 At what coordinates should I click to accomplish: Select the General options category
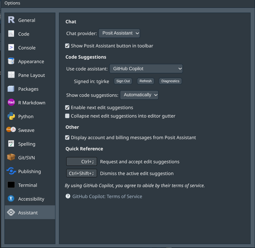(30, 20)
